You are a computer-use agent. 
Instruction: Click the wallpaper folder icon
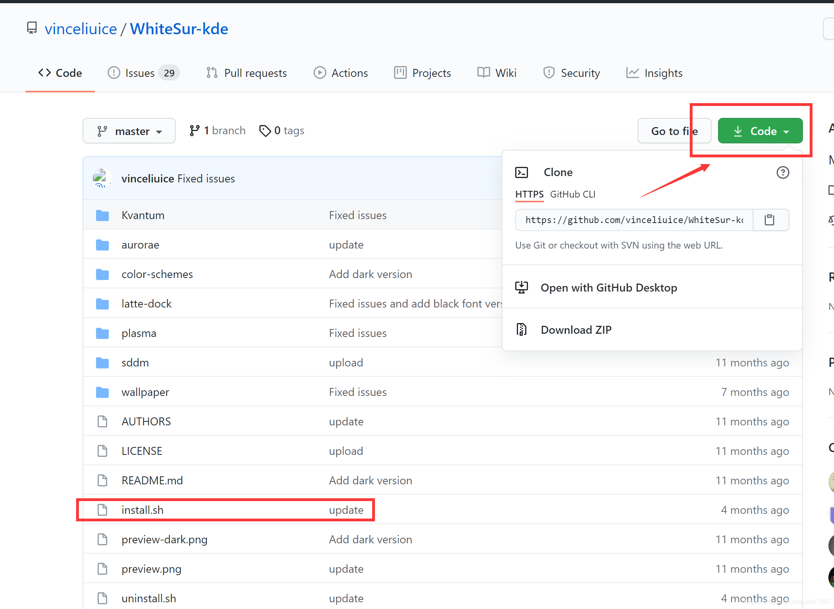tap(102, 392)
